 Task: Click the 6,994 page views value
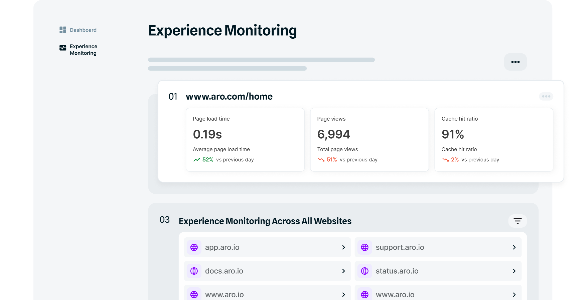click(x=333, y=134)
